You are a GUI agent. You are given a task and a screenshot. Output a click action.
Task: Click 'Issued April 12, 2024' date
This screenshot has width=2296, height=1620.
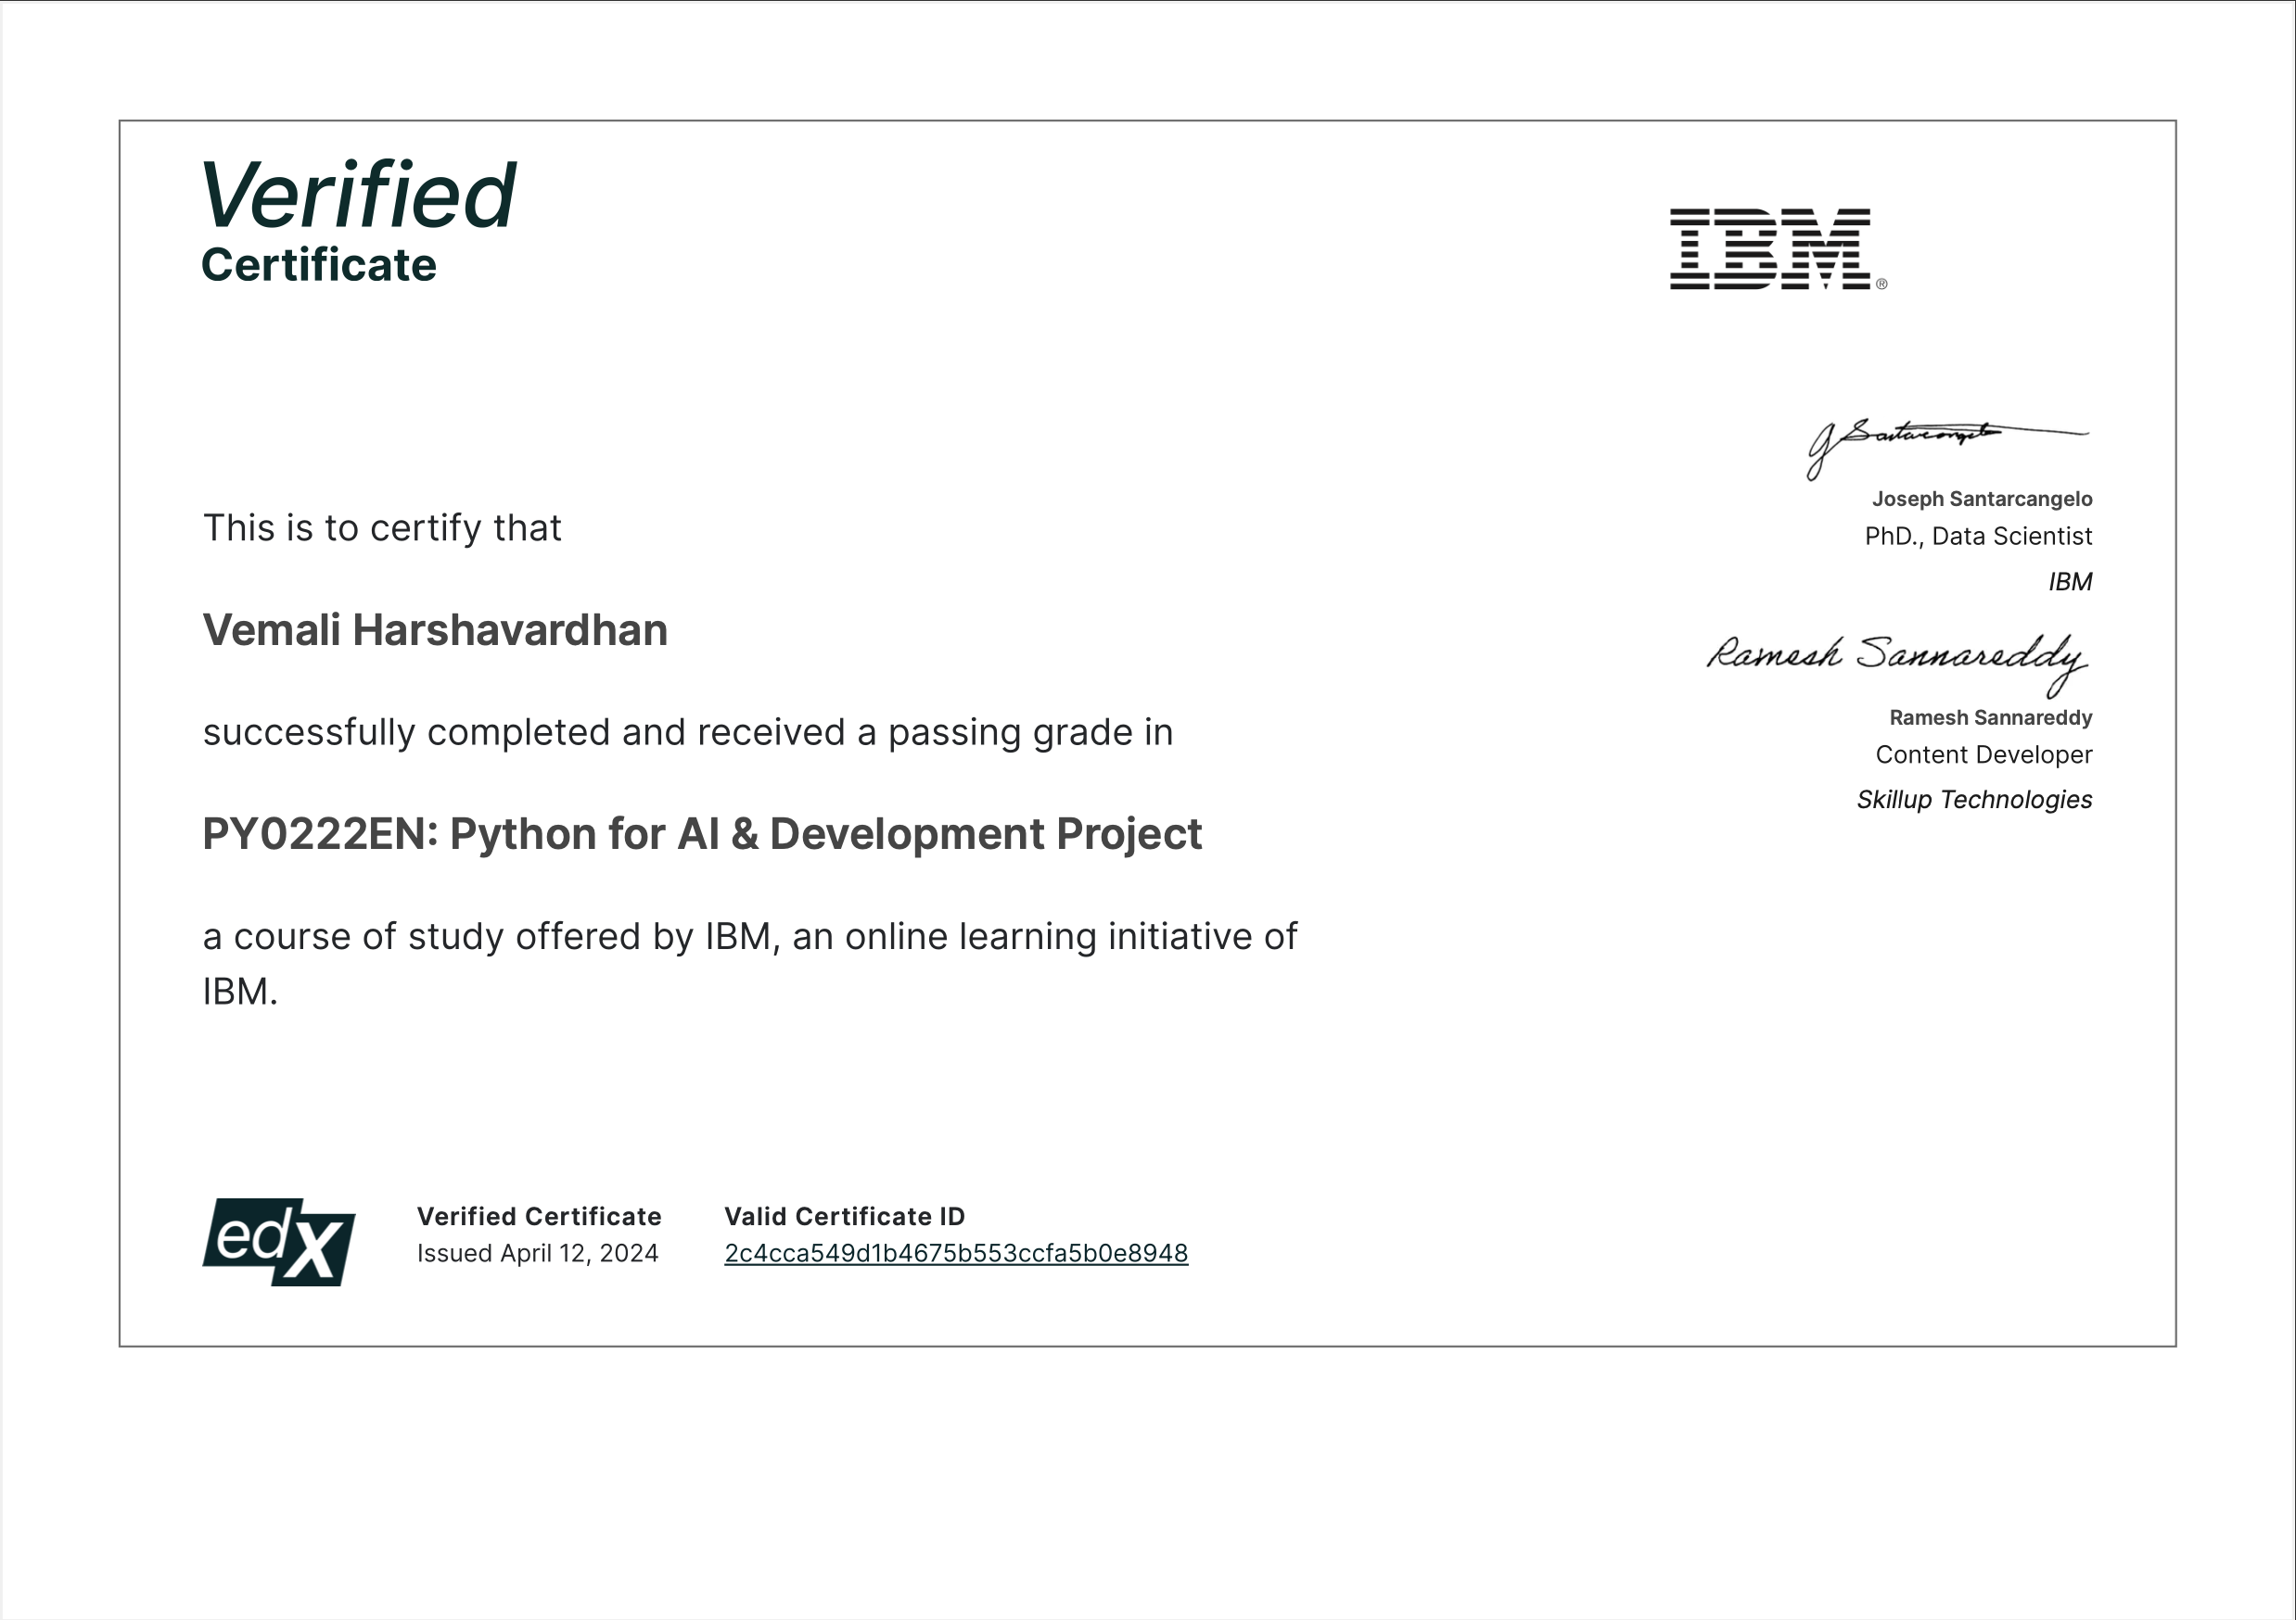coord(538,1253)
